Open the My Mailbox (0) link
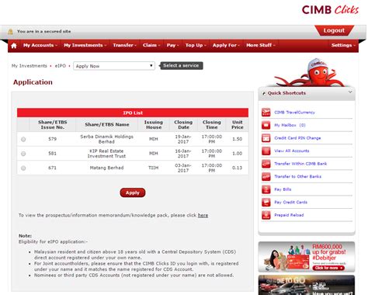Image resolution: width=368 pixels, height=295 pixels. pyautogui.click(x=290, y=125)
